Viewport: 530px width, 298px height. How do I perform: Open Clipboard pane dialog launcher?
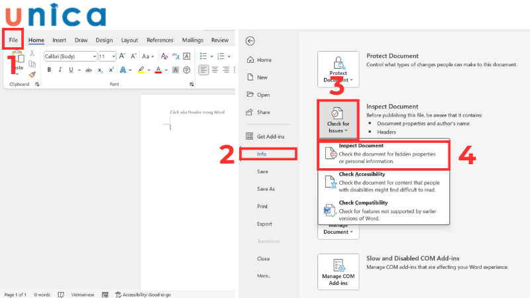(x=37, y=85)
